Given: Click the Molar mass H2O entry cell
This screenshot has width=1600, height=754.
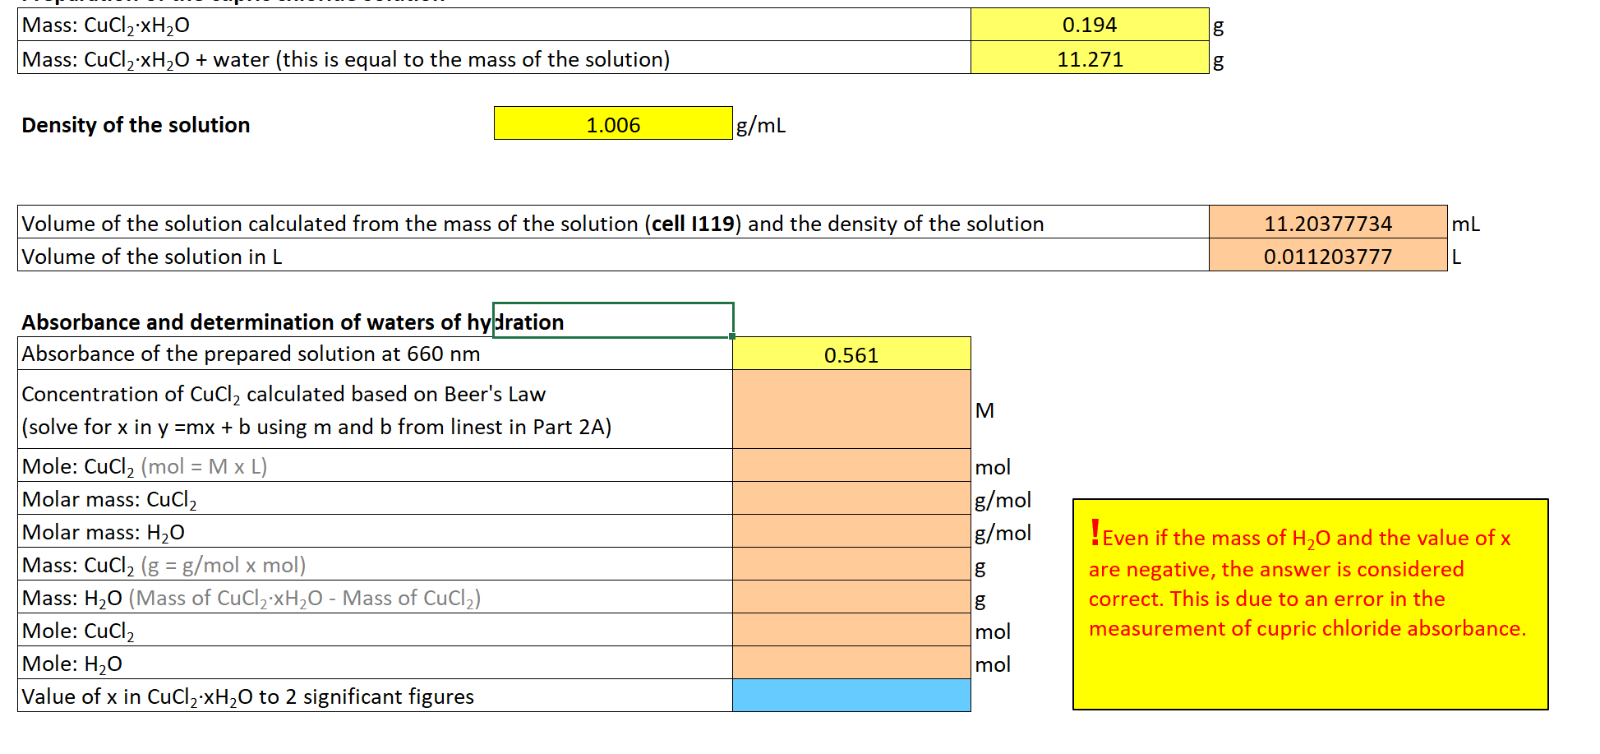Looking at the screenshot, I should click(851, 532).
